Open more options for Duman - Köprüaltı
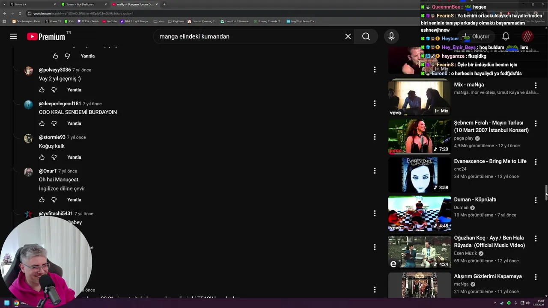Viewport: 548px width, 308px height. (536, 200)
